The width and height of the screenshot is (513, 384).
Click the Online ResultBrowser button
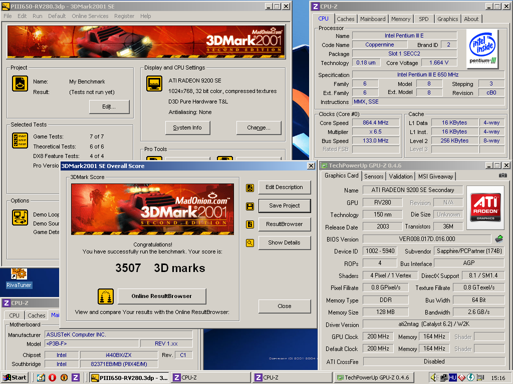pos(162,296)
